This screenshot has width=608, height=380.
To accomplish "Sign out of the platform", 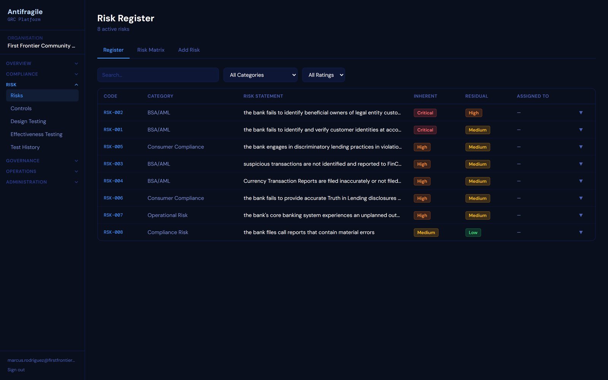I will coord(16,370).
